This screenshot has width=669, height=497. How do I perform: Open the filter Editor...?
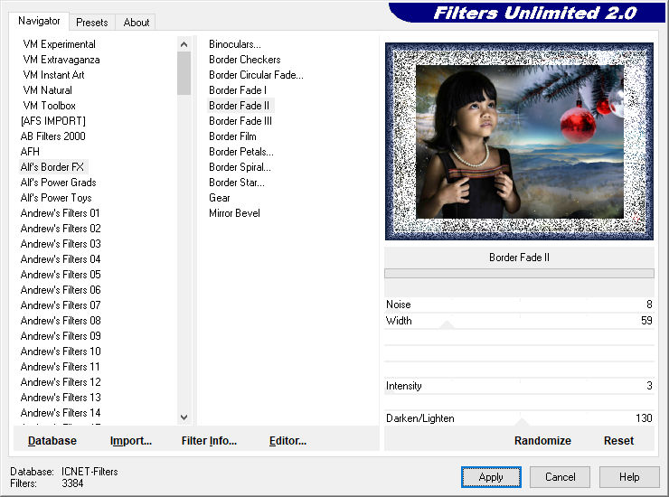point(288,441)
